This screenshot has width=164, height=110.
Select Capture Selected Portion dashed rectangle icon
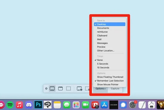coord(68,89)
